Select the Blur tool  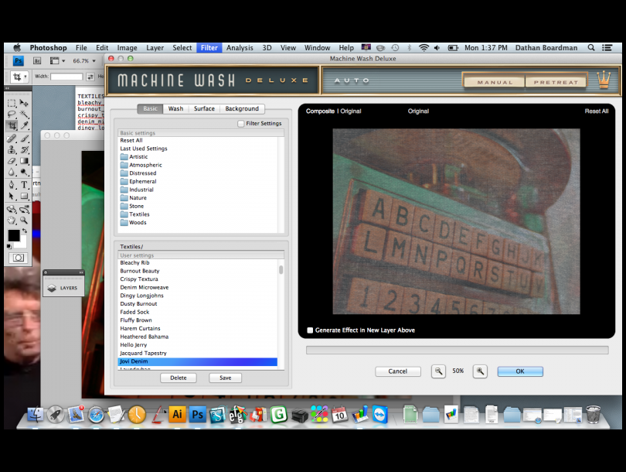[x=12, y=173]
